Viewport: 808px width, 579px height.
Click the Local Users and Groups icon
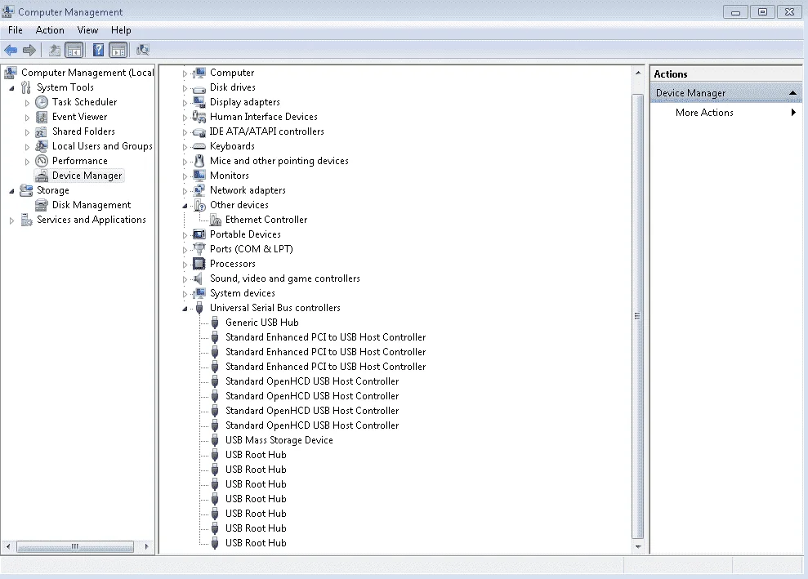tap(42, 146)
